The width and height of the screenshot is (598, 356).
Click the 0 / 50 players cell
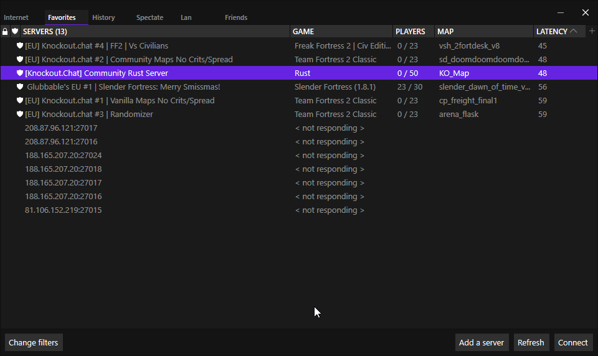pos(407,73)
